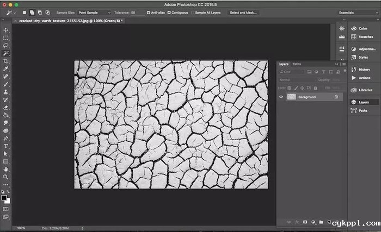Toggle the Anti-alias checkbox
This screenshot has height=232, width=381.
coord(150,12)
